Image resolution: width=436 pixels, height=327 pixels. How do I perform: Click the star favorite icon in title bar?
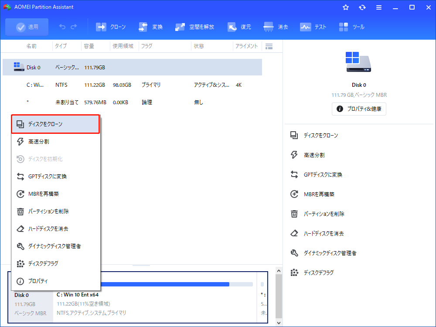(346, 7)
